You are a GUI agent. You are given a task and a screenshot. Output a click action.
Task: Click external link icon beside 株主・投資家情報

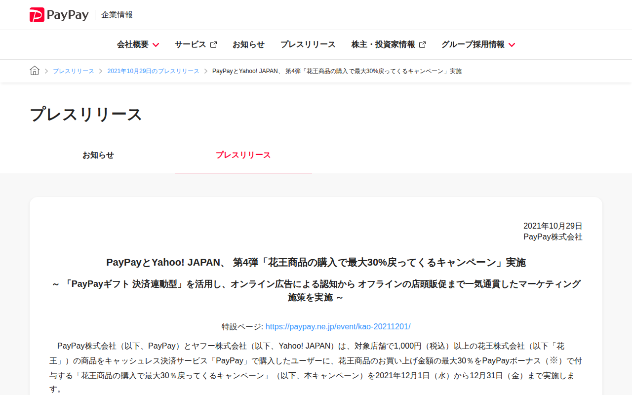pos(422,44)
